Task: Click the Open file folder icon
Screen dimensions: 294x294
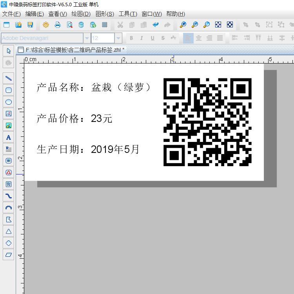Action: 18,25
